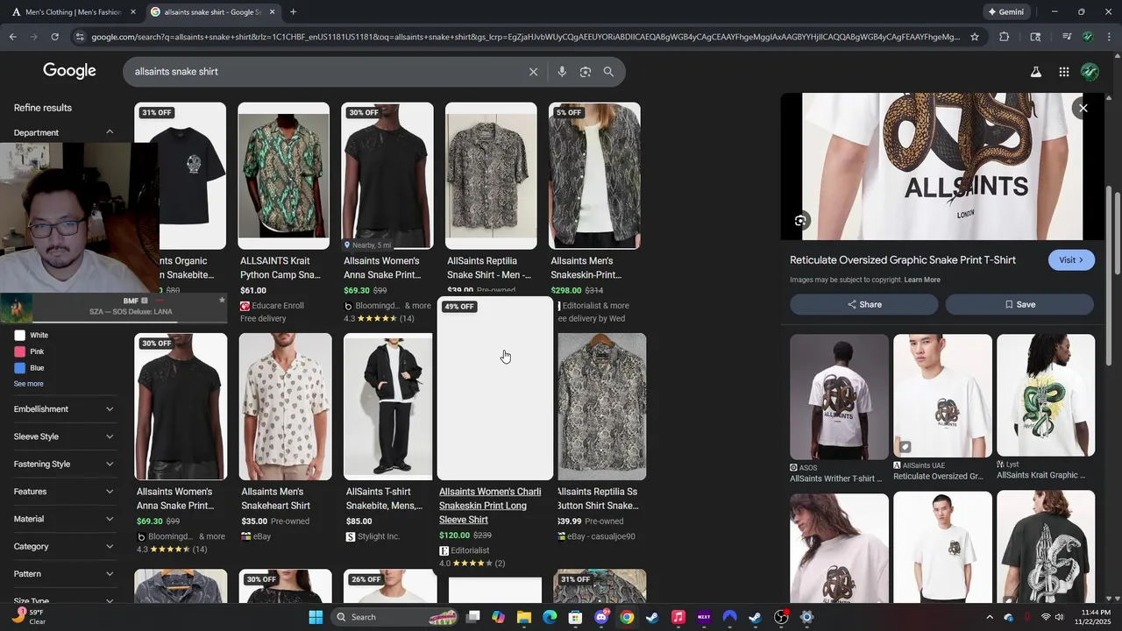The height and width of the screenshot is (631, 1122).
Task: Select ASOS AllSaints Writher T-shirt thumbnail
Action: [x=839, y=397]
